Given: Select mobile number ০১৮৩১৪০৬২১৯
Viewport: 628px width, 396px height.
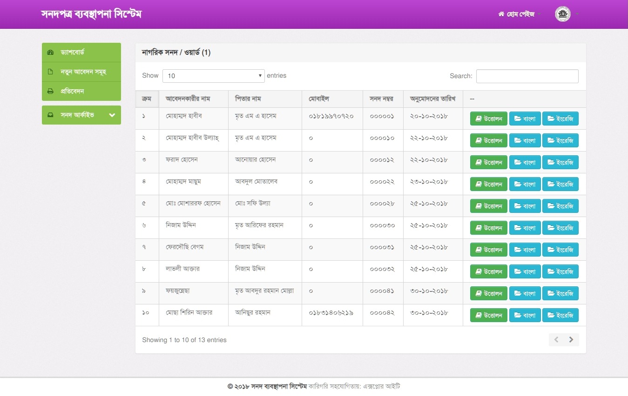Looking at the screenshot, I should (x=331, y=313).
